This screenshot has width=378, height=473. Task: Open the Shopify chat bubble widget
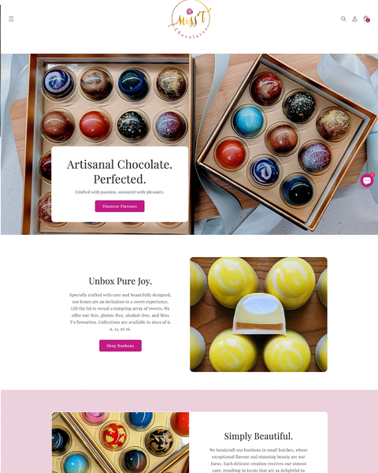pyautogui.click(x=367, y=181)
